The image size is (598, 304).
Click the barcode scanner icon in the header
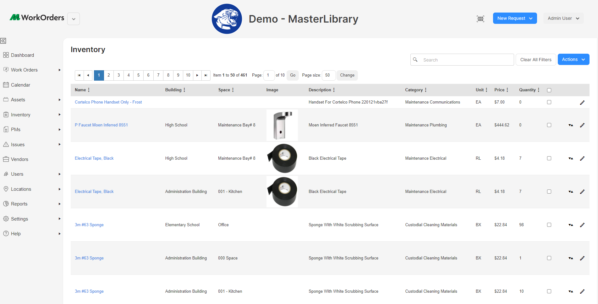pos(480,19)
